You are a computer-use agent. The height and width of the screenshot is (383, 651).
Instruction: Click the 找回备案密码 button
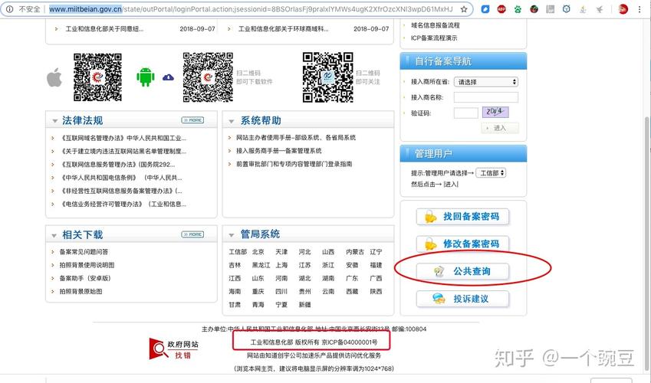(x=462, y=217)
